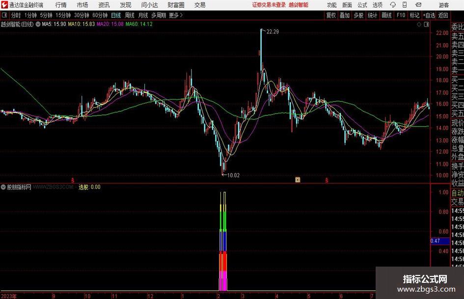The image size is (464, 299).
Task: Open the 发现 menu
Action: 126,5
